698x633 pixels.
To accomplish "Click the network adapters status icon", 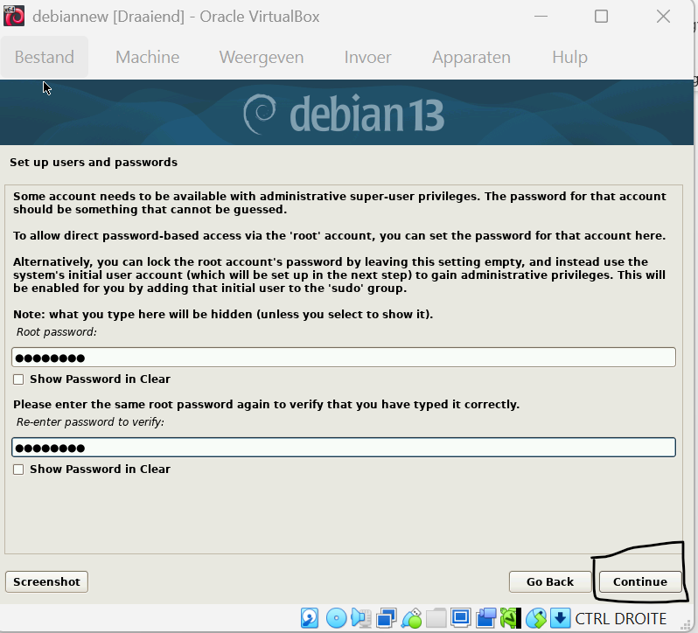I will [x=386, y=618].
